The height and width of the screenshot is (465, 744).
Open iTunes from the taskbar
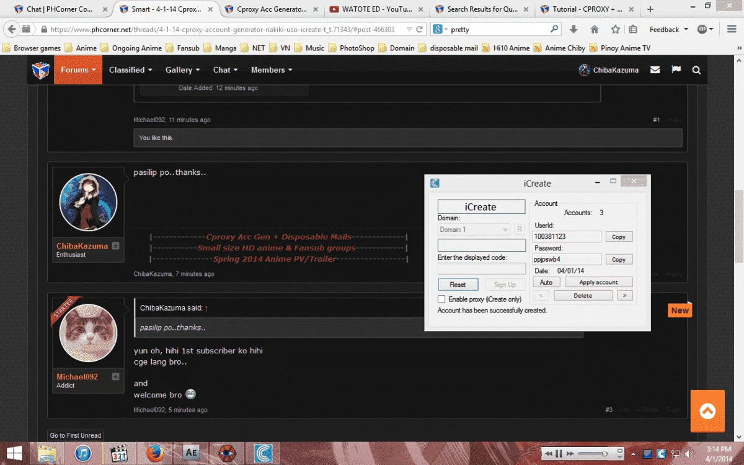click(82, 454)
